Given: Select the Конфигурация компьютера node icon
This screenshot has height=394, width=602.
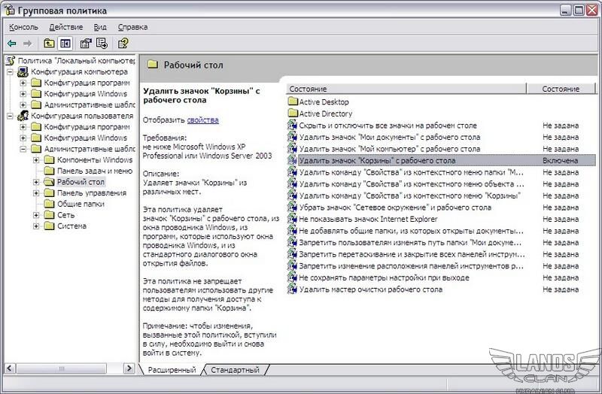Looking at the screenshot, I should point(23,72).
